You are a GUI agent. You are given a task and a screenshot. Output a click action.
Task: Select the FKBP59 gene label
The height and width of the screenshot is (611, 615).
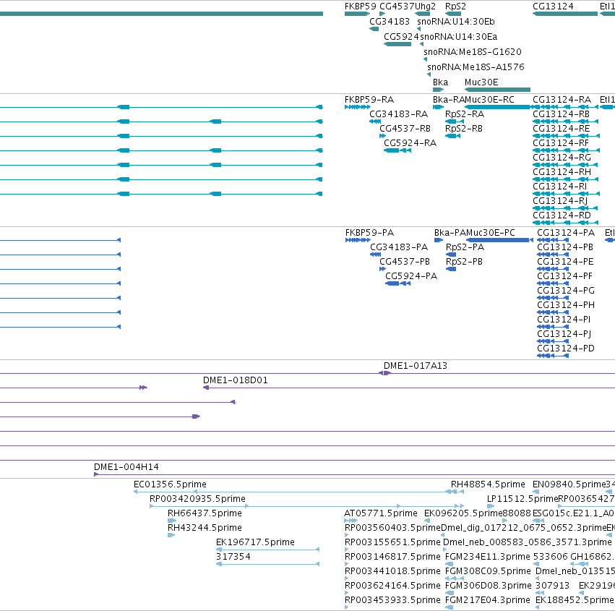[x=360, y=7]
